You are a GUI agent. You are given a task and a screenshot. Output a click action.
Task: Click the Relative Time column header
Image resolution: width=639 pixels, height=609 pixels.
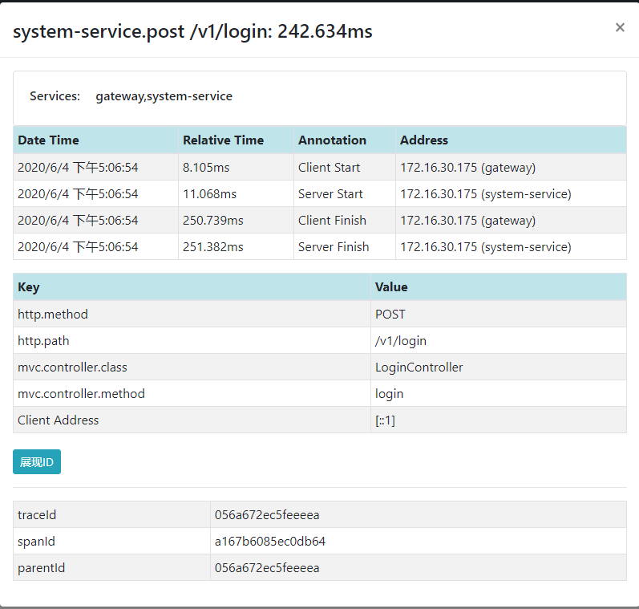[223, 140]
